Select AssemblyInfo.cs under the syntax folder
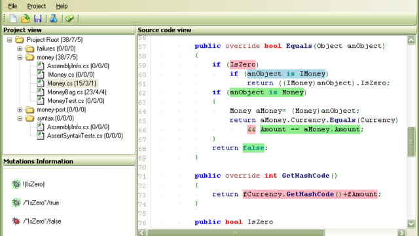This screenshot has height=236, width=419. [78, 127]
